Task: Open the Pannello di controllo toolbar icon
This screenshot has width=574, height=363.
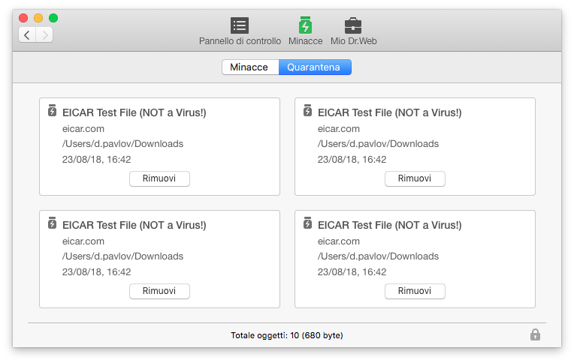Action: coord(240,25)
